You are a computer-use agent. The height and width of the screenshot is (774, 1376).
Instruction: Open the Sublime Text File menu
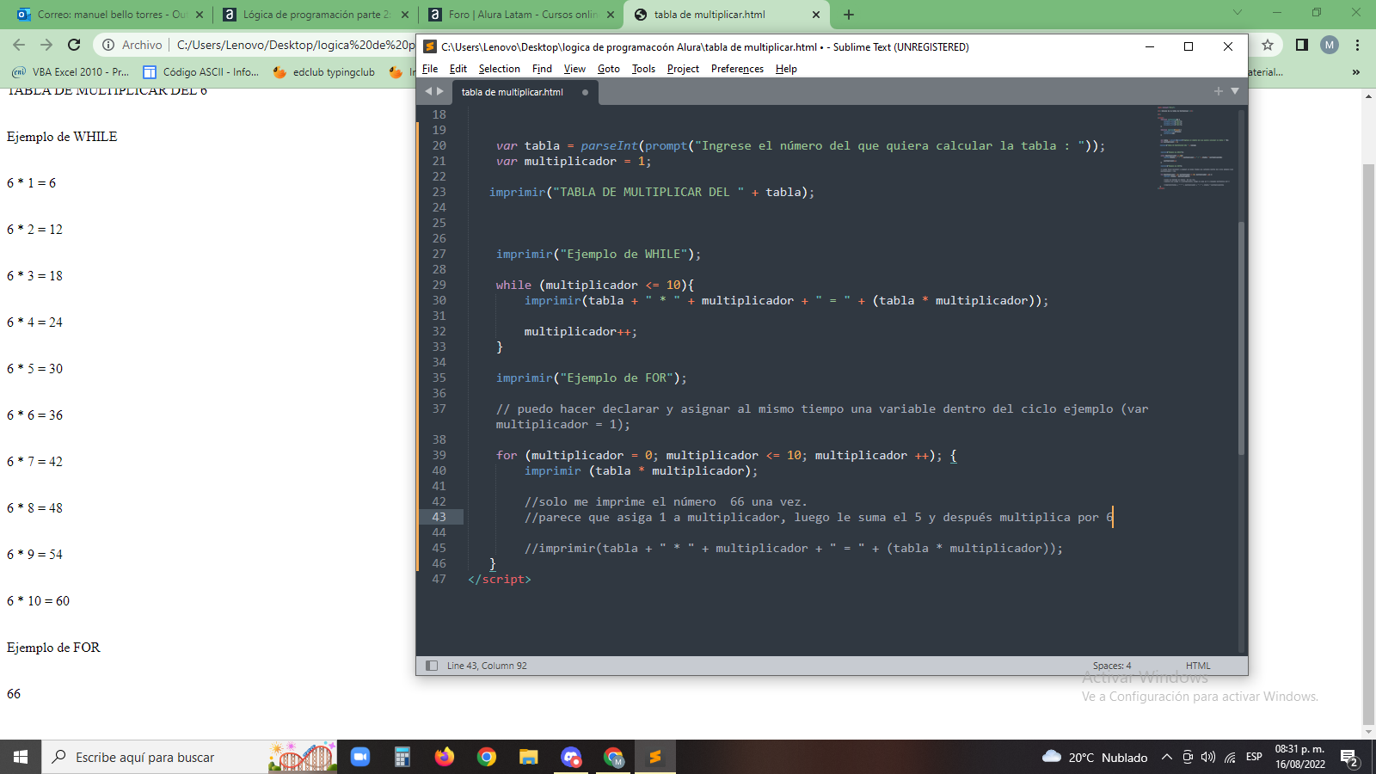(x=430, y=69)
